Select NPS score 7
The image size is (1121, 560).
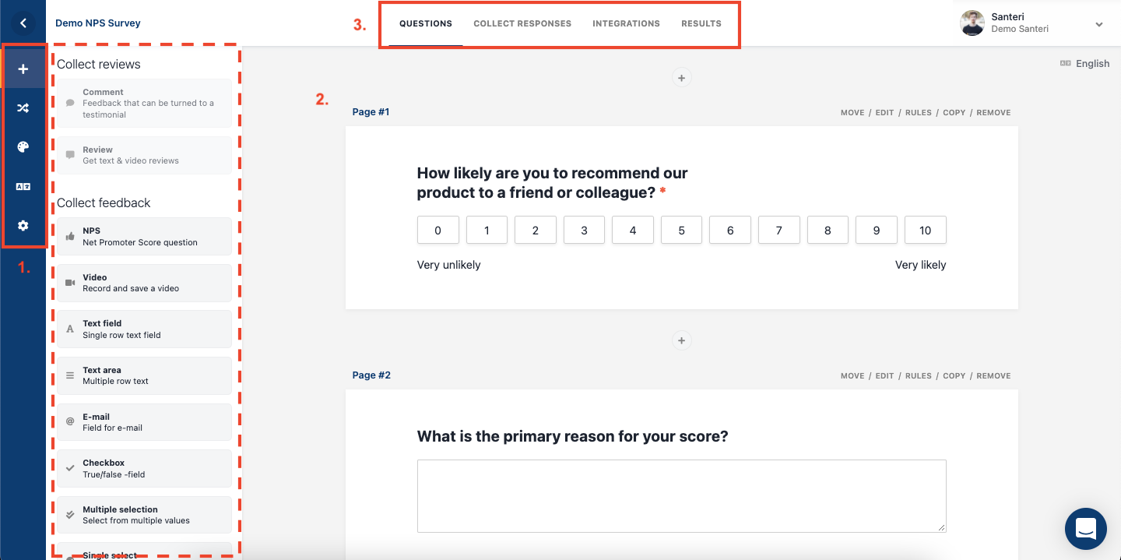779,230
